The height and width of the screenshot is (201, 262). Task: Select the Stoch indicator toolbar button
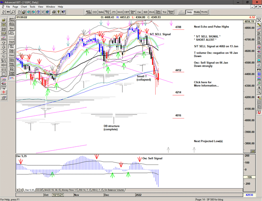[x=152, y=12]
